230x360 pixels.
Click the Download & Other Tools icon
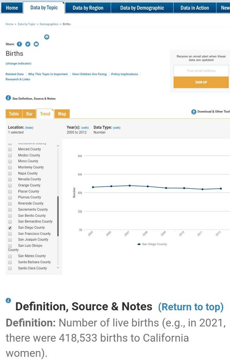pyautogui.click(x=194, y=112)
